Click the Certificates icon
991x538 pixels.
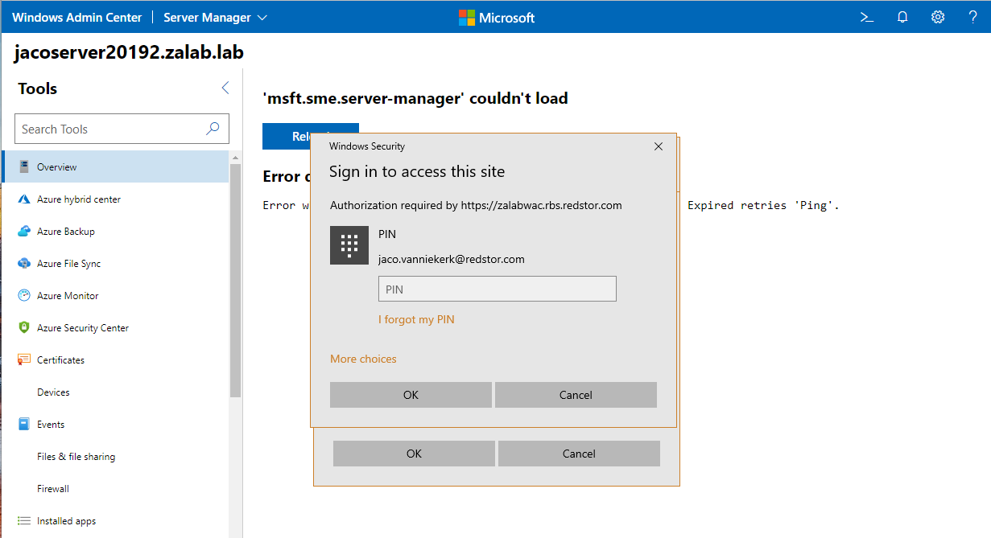click(23, 359)
